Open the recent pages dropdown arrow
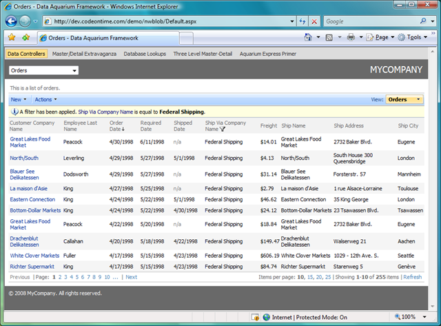 (x=35, y=21)
